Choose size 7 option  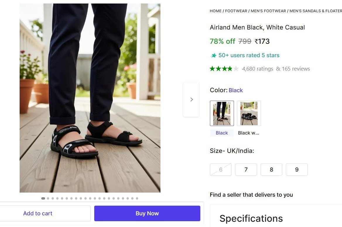click(x=246, y=170)
